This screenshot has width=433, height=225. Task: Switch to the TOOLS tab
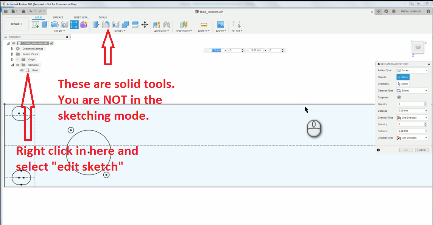pyautogui.click(x=103, y=17)
